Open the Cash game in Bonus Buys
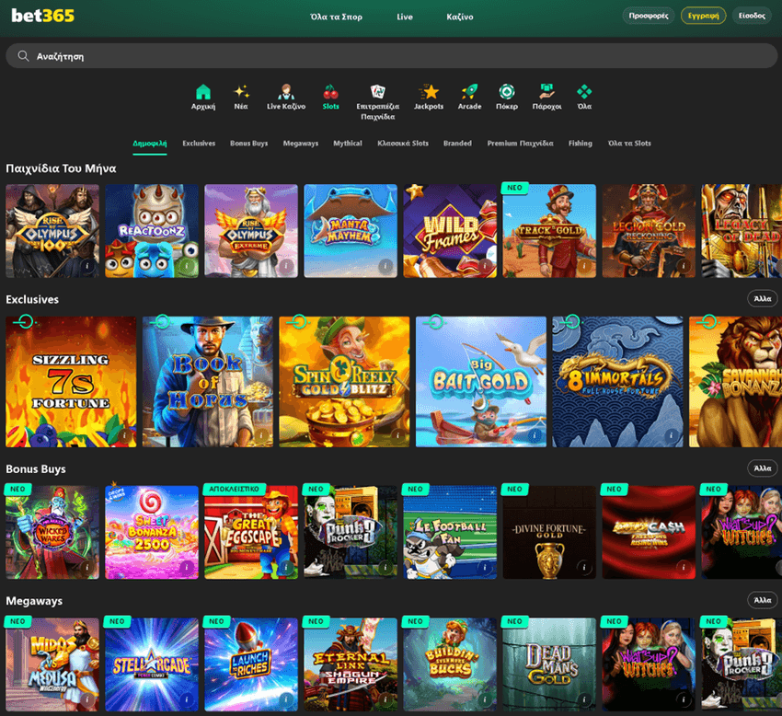 coord(649,532)
